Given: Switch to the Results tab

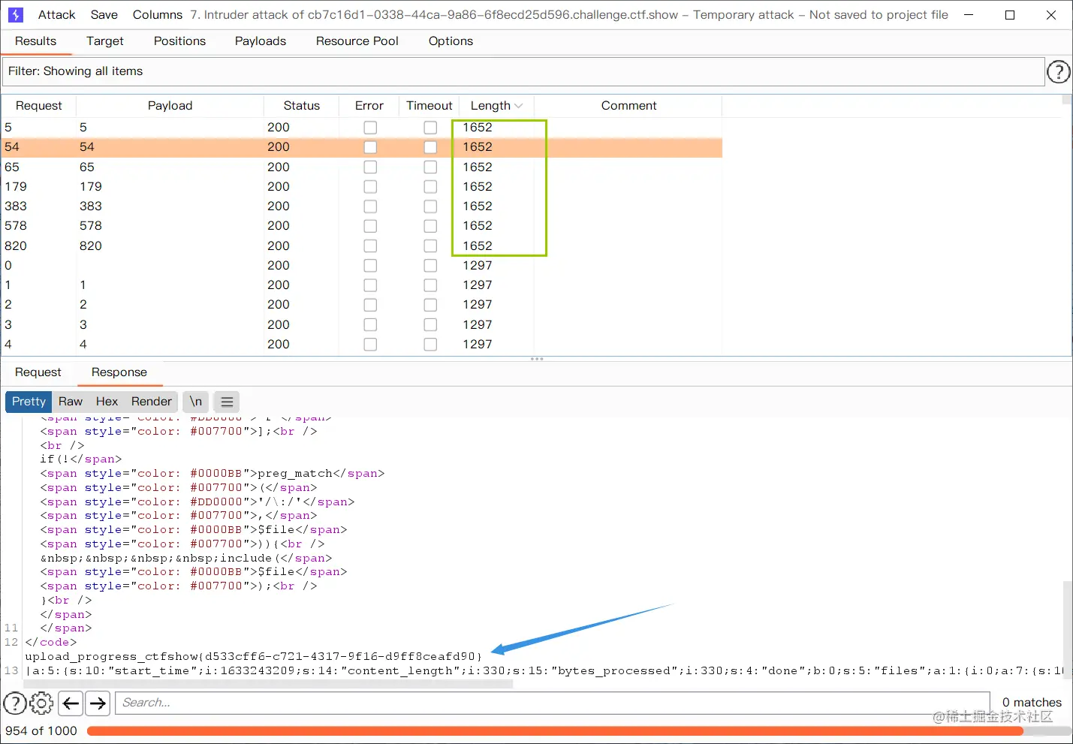Looking at the screenshot, I should [35, 41].
